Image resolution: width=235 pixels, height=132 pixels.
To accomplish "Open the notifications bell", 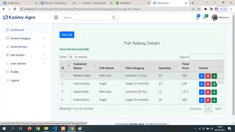I will tap(197, 17).
